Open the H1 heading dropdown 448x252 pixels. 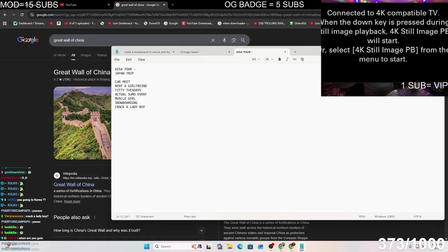tap(256, 59)
